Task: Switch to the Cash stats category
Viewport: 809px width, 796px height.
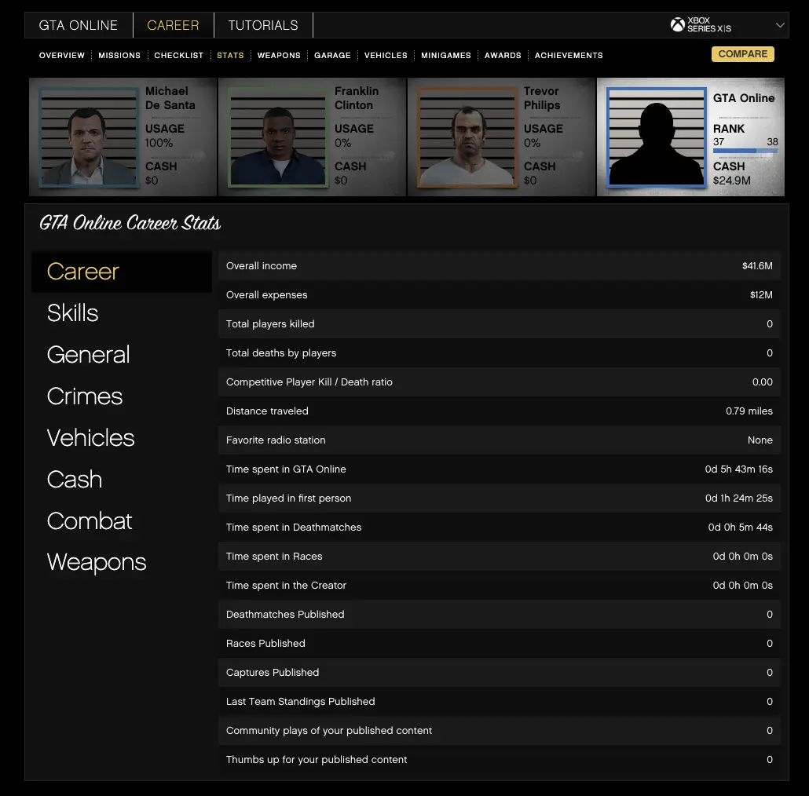Action: [75, 480]
